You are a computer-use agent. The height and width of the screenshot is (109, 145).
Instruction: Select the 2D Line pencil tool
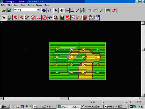tap(10, 18)
